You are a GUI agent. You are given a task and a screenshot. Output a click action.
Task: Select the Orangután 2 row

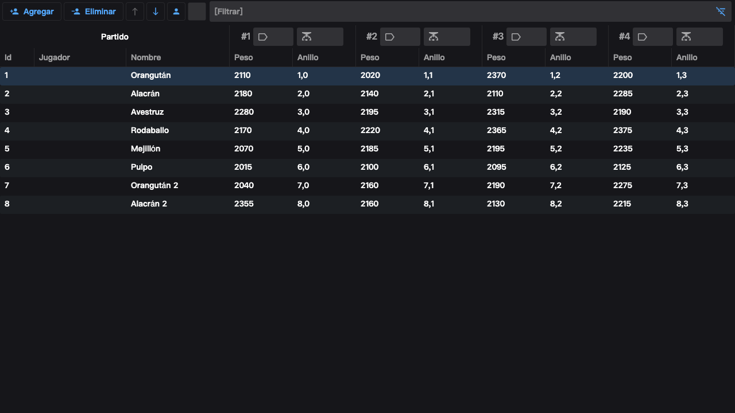[154, 185]
